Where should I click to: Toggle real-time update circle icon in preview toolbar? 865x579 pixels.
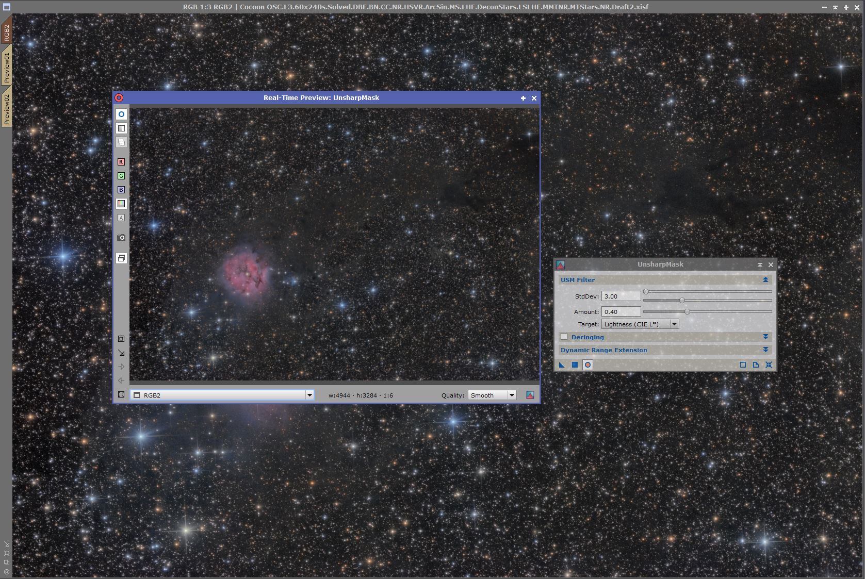(121, 114)
